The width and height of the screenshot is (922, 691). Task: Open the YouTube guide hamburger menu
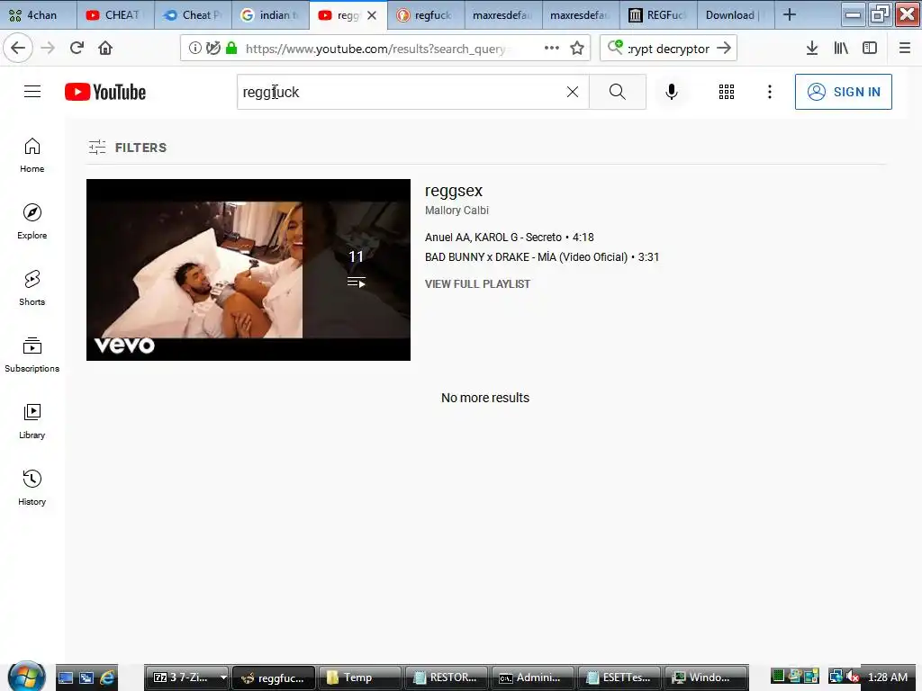point(32,92)
